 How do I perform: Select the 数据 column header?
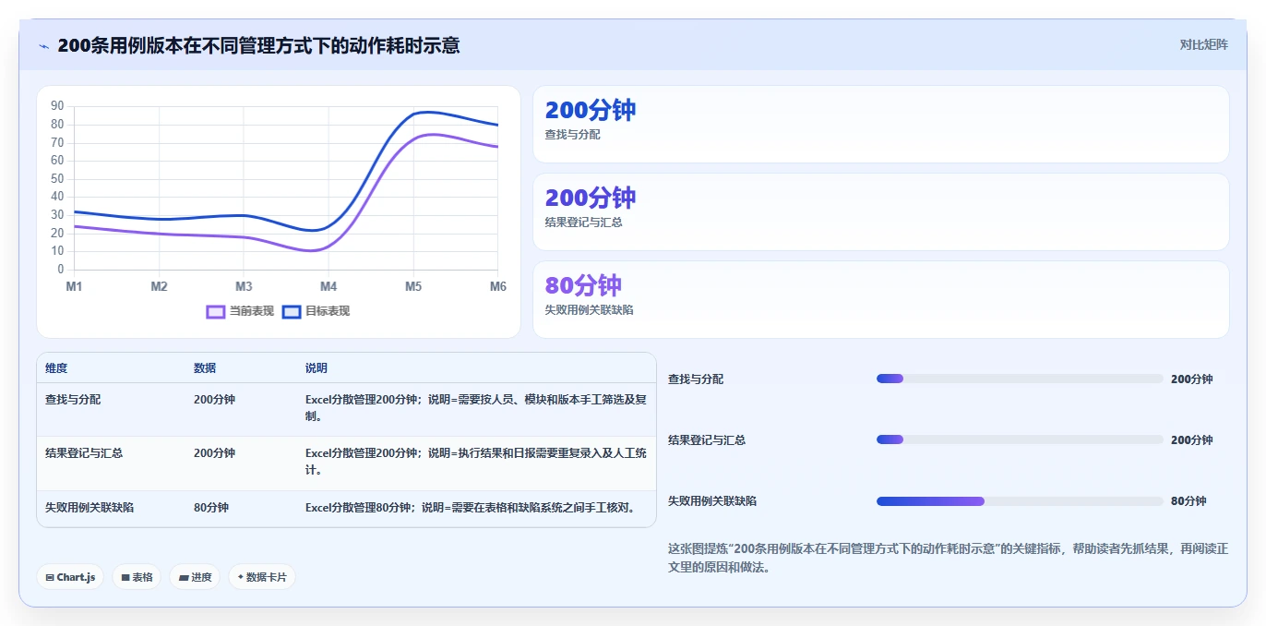(205, 367)
